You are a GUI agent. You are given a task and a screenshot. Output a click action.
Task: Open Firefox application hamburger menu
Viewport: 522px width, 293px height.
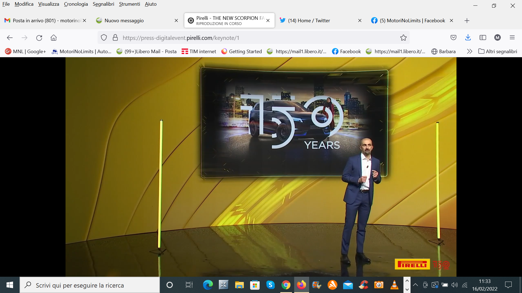click(512, 38)
